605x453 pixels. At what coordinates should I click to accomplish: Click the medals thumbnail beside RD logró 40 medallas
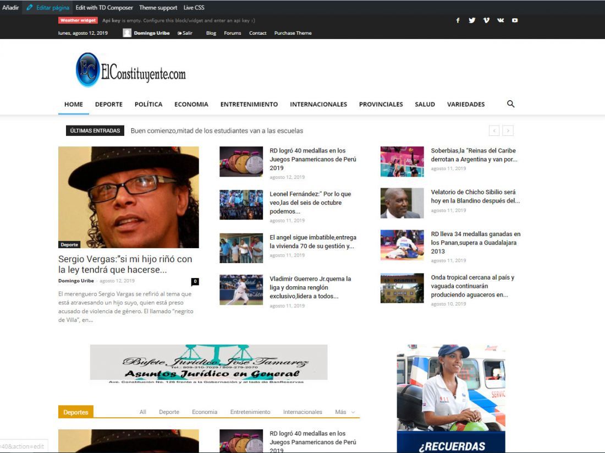[x=241, y=161]
